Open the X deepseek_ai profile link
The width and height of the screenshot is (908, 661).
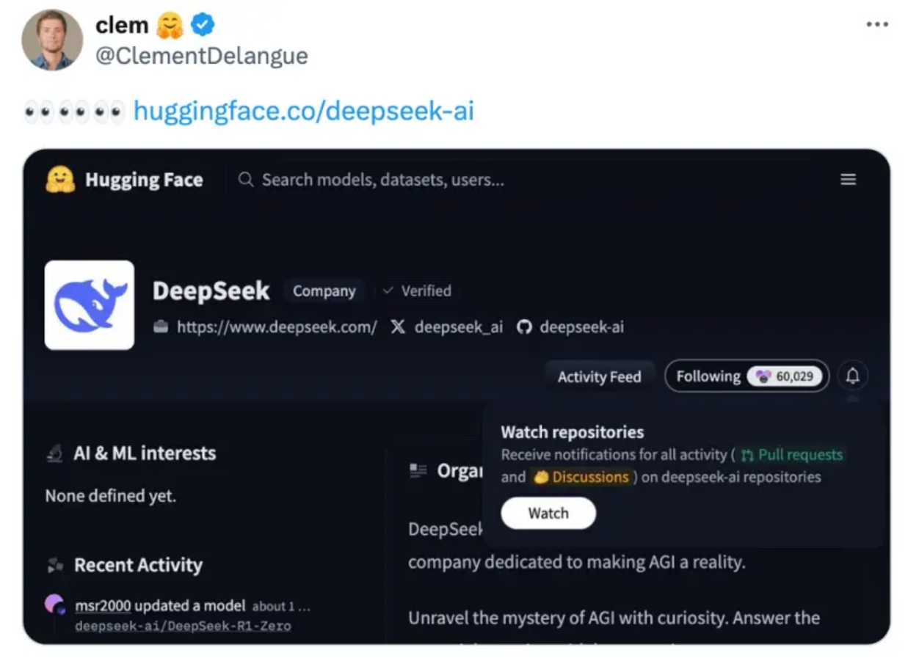point(446,327)
